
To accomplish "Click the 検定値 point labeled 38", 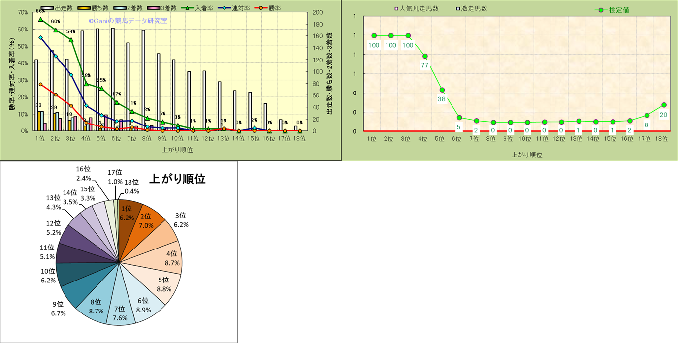I will tap(442, 90).
